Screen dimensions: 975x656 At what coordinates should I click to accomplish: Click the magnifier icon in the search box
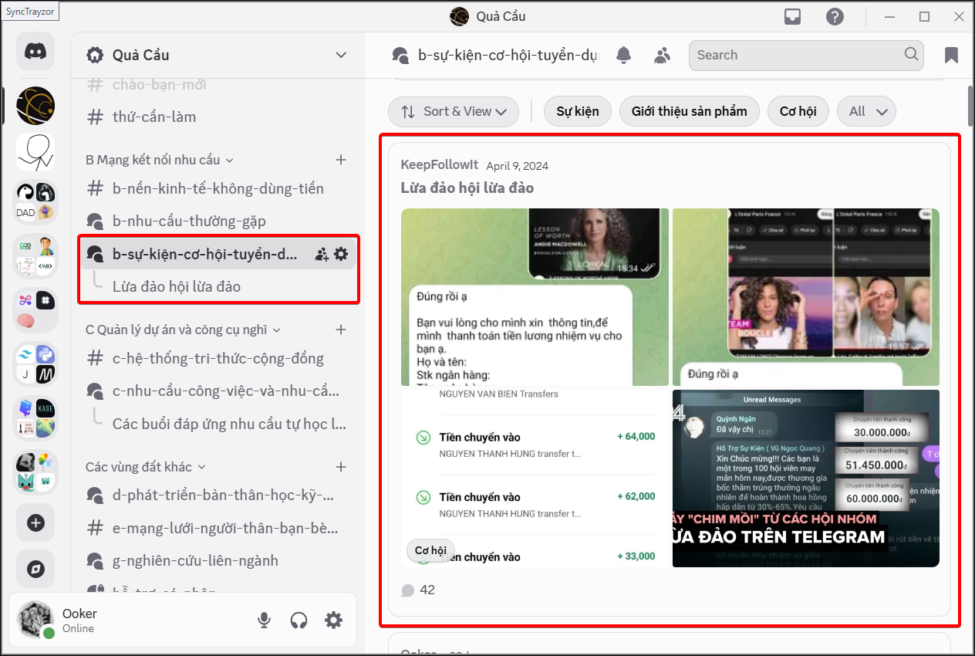(x=912, y=54)
